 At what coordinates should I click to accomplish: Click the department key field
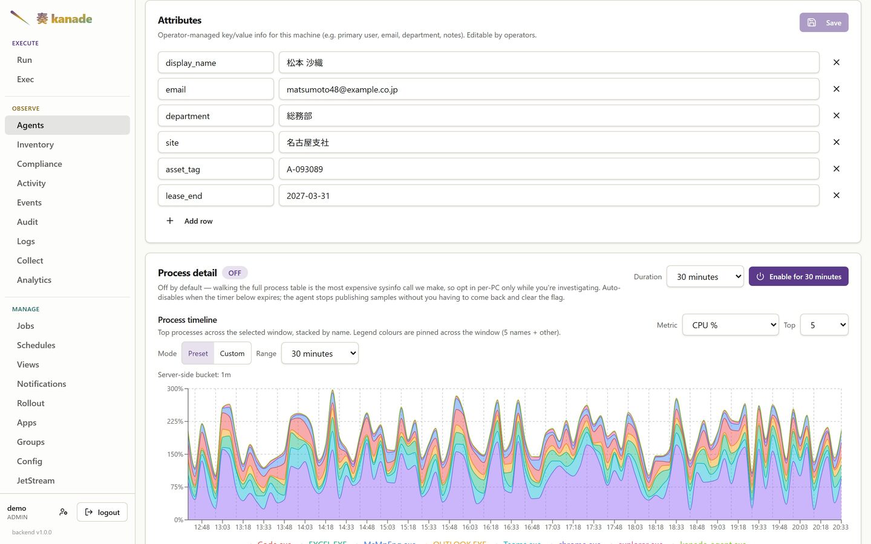[216, 115]
